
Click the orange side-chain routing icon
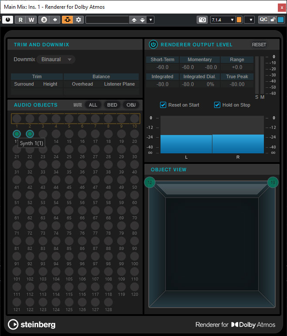click(67, 20)
